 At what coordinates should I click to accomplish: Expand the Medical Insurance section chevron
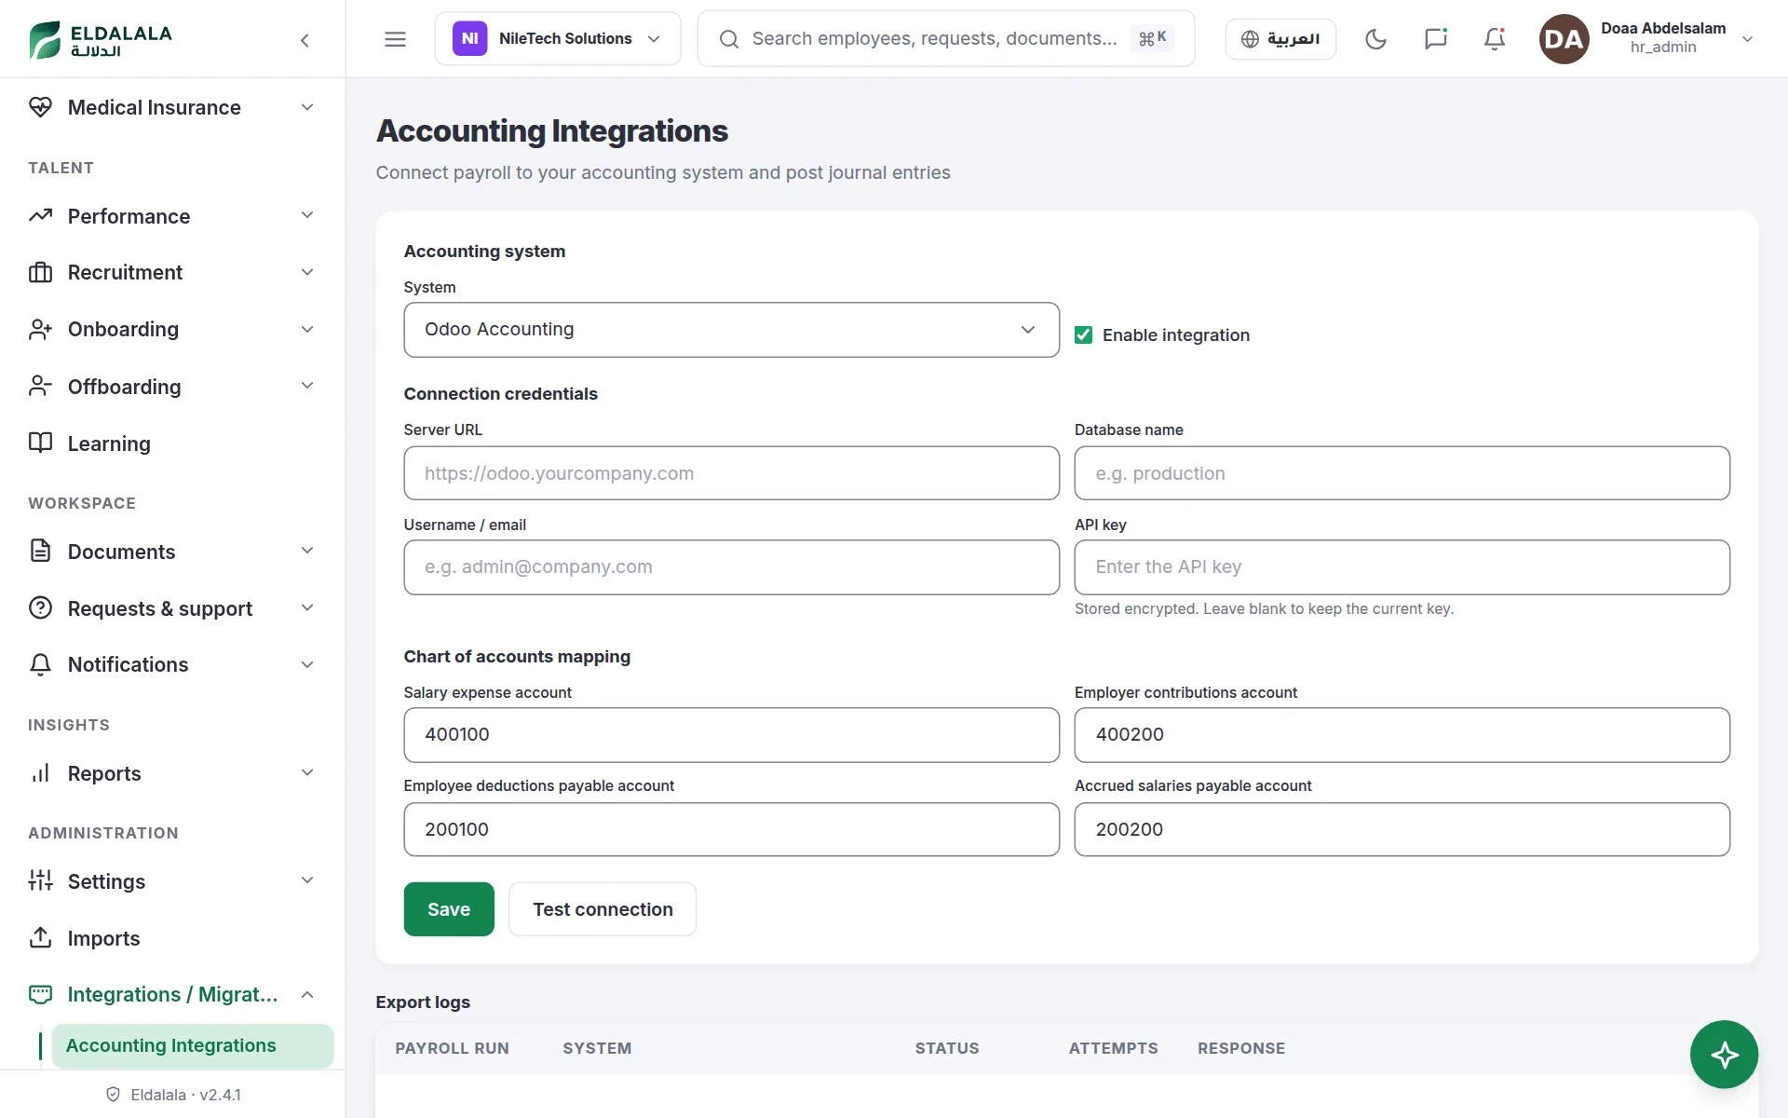click(x=307, y=107)
